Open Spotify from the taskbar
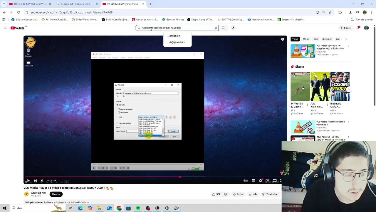This screenshot has height=212, width=376. point(138,208)
